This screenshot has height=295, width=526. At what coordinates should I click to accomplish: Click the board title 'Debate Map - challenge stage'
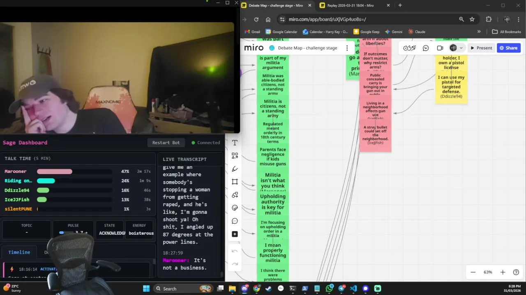307,48
